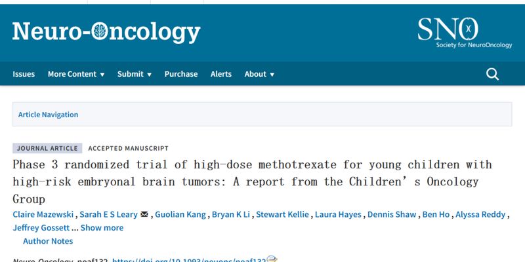Viewport: 525px width, 262px height.
Task: Open the Issues menu item
Action: pyautogui.click(x=24, y=74)
